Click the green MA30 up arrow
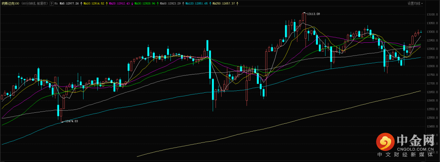The height and width of the screenshot is (162, 440). [x=158, y=4]
